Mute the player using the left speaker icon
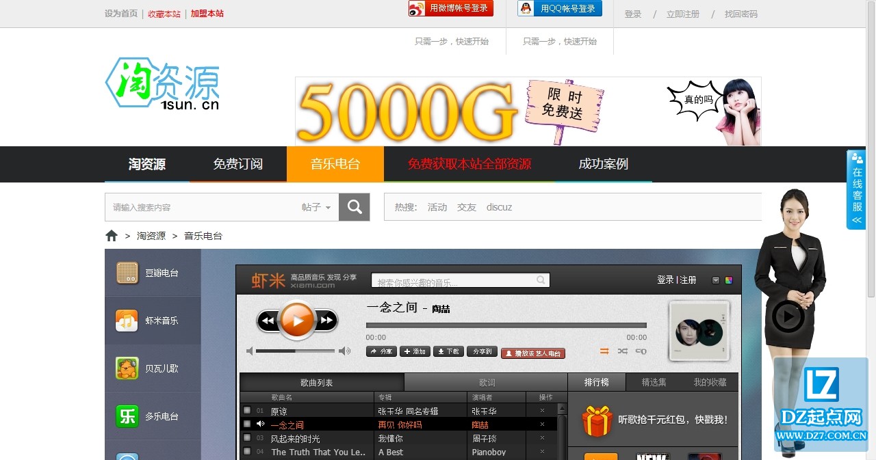Screen dimensions: 876x460 coord(250,351)
